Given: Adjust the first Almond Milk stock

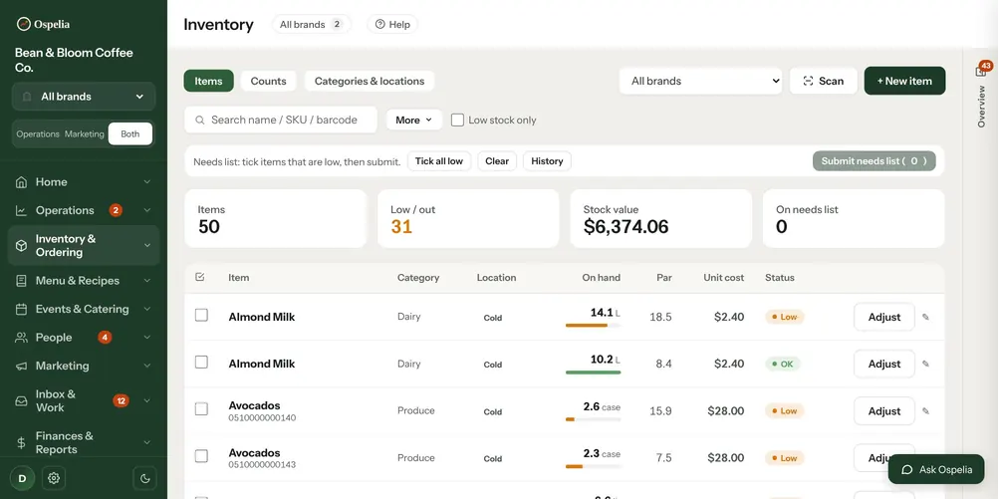Looking at the screenshot, I should pyautogui.click(x=884, y=317).
